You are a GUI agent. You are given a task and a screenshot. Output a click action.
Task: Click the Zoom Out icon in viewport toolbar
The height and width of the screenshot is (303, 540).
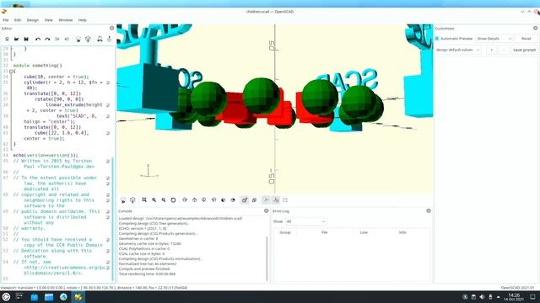[164, 200]
